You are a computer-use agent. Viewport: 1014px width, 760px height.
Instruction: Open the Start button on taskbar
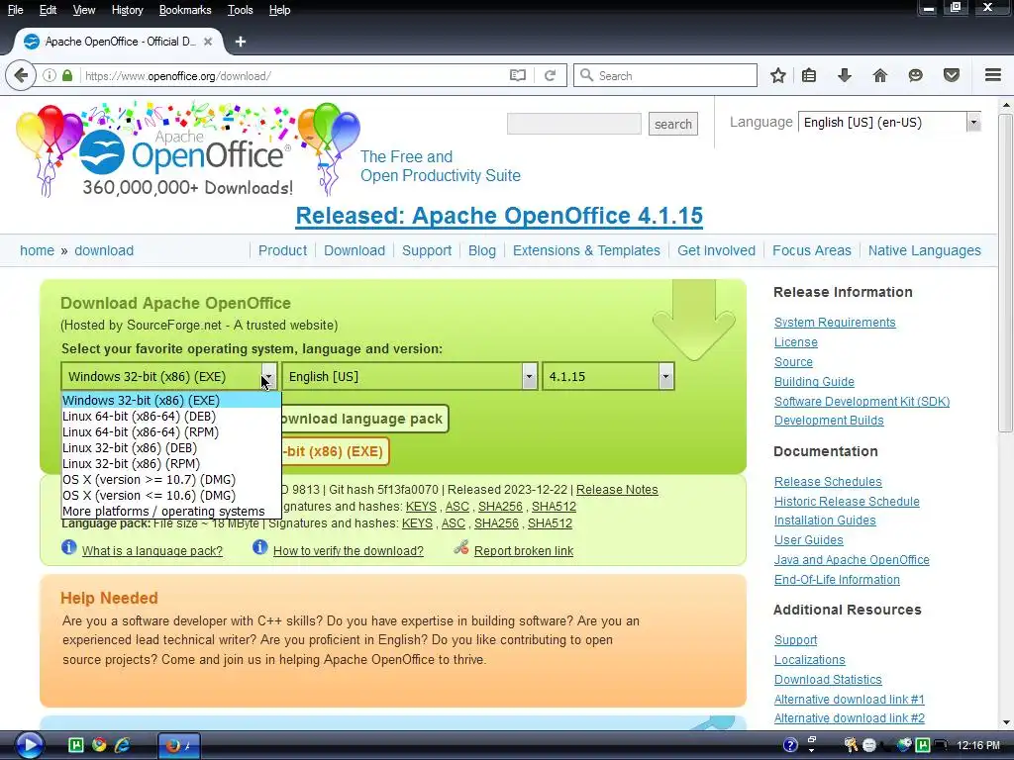click(x=29, y=745)
